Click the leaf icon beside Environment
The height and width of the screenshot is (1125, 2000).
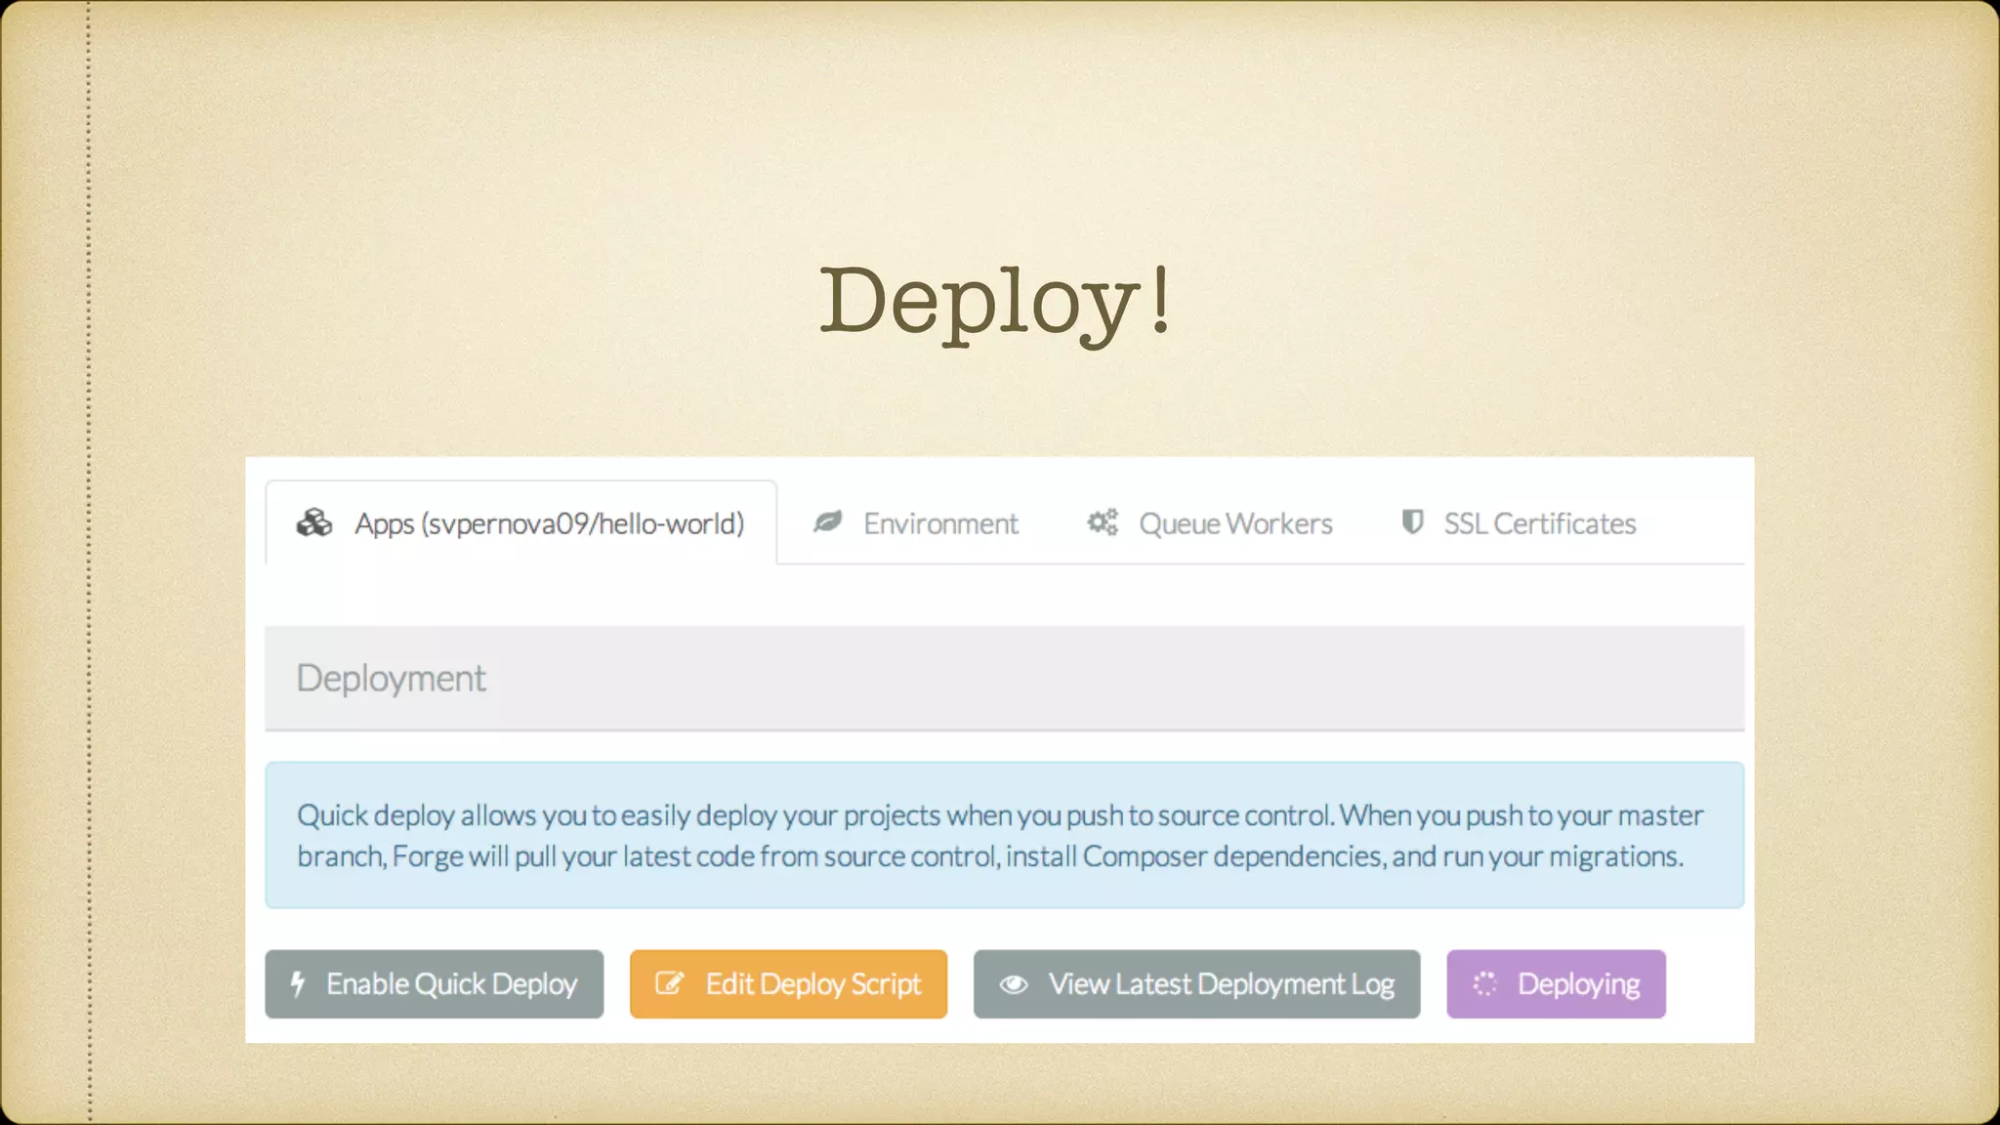tap(828, 522)
